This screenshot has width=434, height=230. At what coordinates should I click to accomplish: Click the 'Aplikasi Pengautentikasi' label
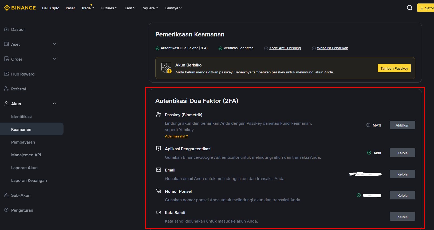point(188,149)
